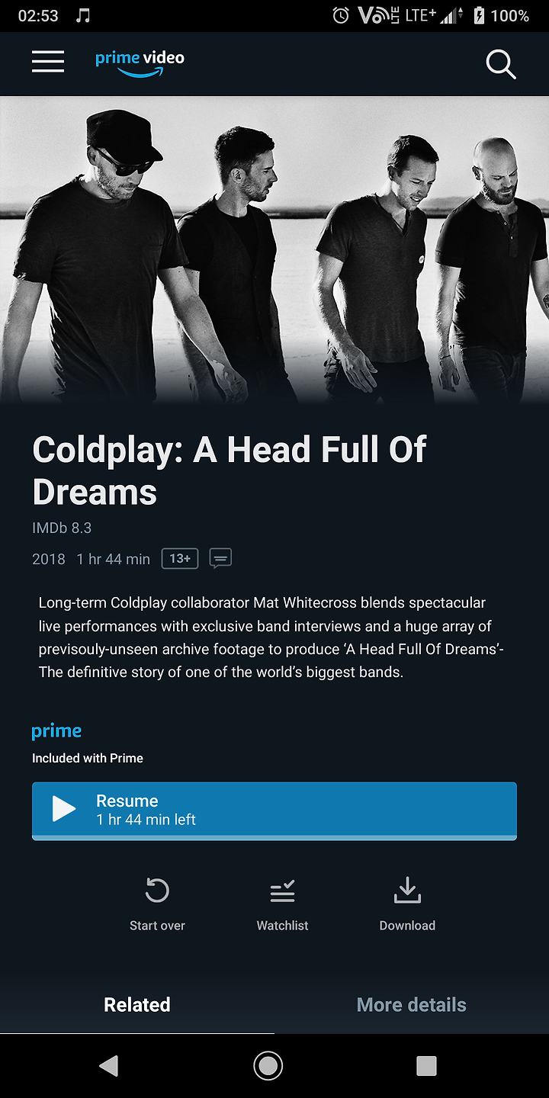Tap the Android back navigation button
The width and height of the screenshot is (549, 1098).
109,1066
